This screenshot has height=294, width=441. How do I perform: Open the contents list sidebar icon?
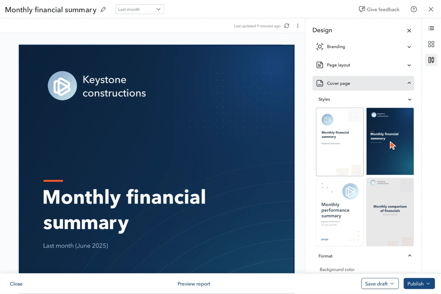431,28
